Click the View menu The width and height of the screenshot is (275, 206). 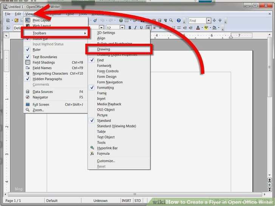coord(29,14)
